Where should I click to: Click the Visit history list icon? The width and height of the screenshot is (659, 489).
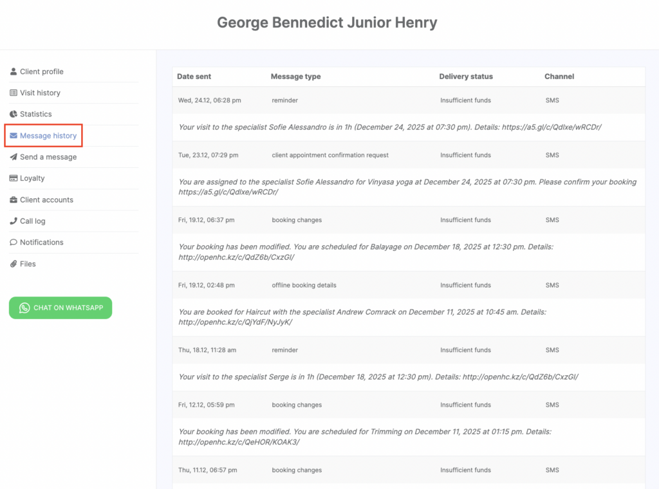point(14,93)
